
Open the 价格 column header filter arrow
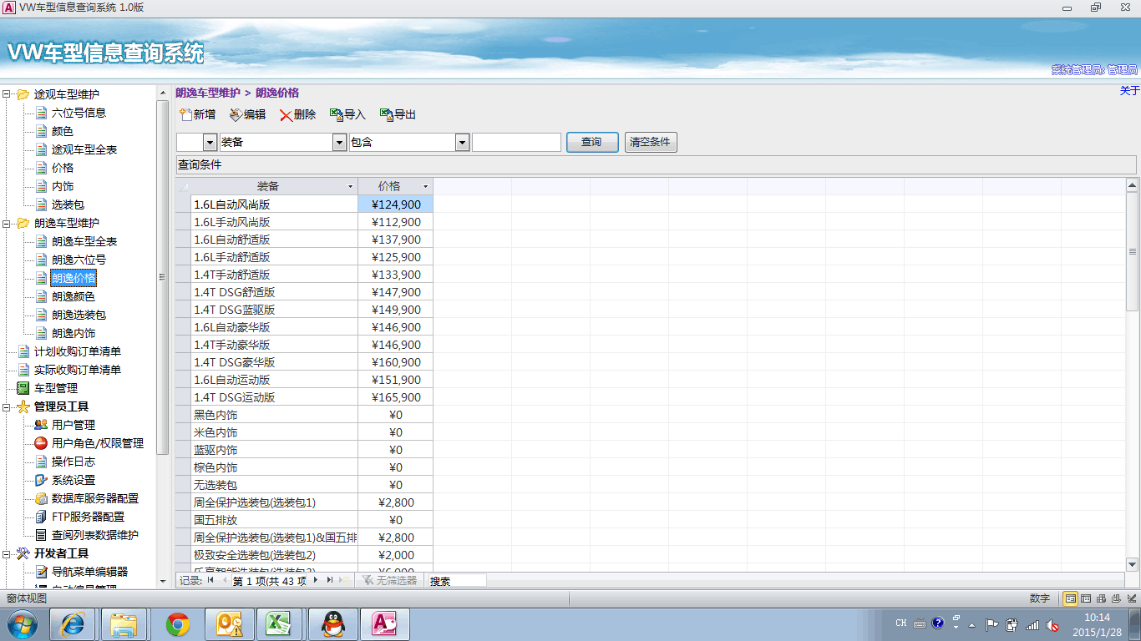click(x=425, y=186)
